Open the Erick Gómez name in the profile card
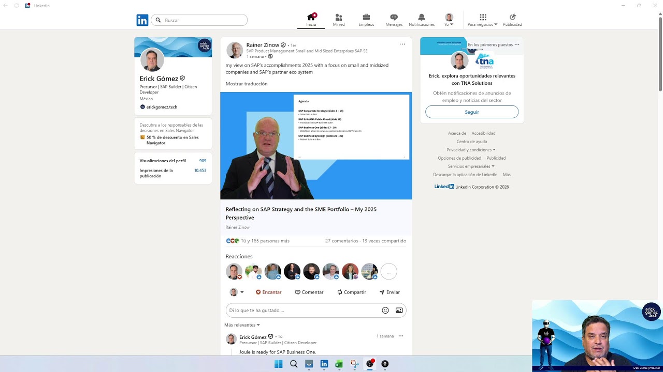 [159, 79]
